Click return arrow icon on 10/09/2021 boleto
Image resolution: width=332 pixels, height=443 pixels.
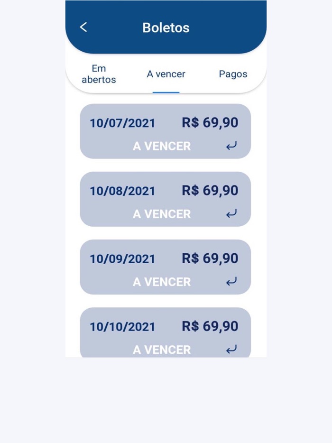coord(231,282)
